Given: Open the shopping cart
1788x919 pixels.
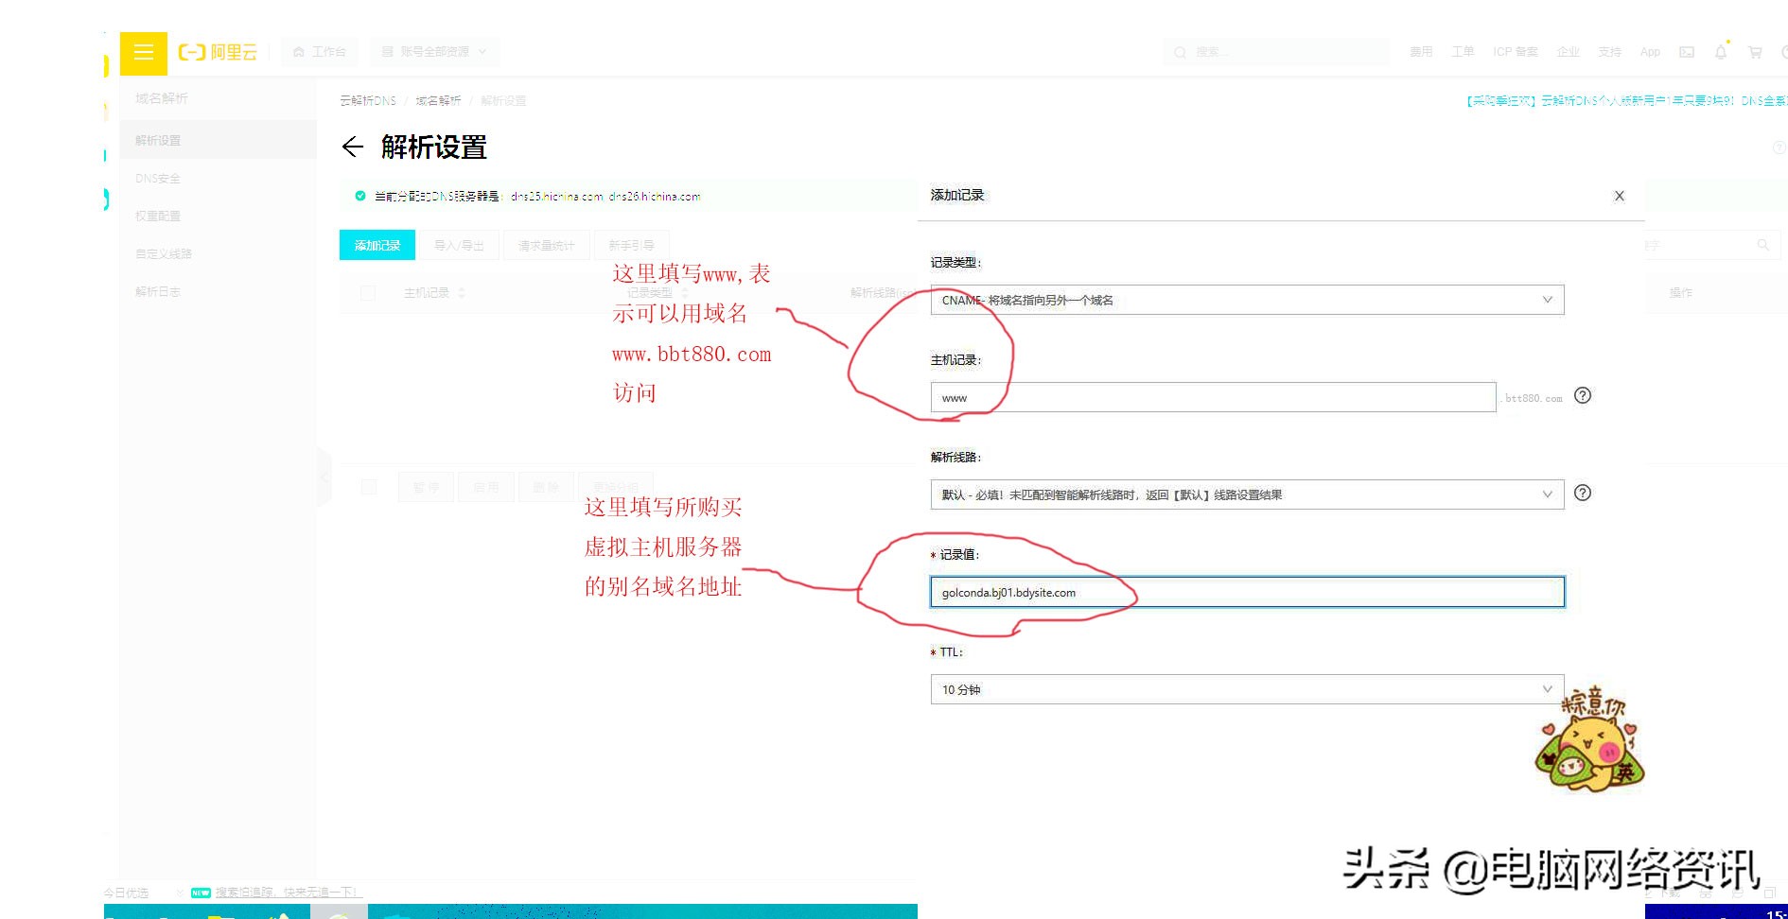Looking at the screenshot, I should tap(1755, 52).
